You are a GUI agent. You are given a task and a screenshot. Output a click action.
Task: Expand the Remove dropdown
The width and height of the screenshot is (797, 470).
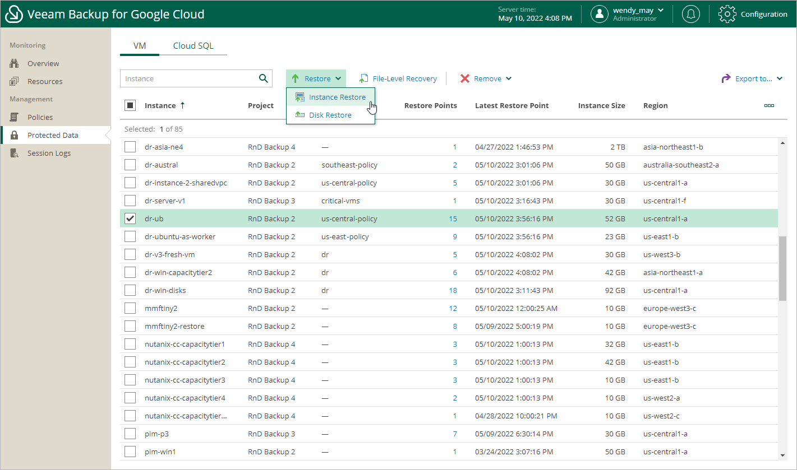click(486, 78)
